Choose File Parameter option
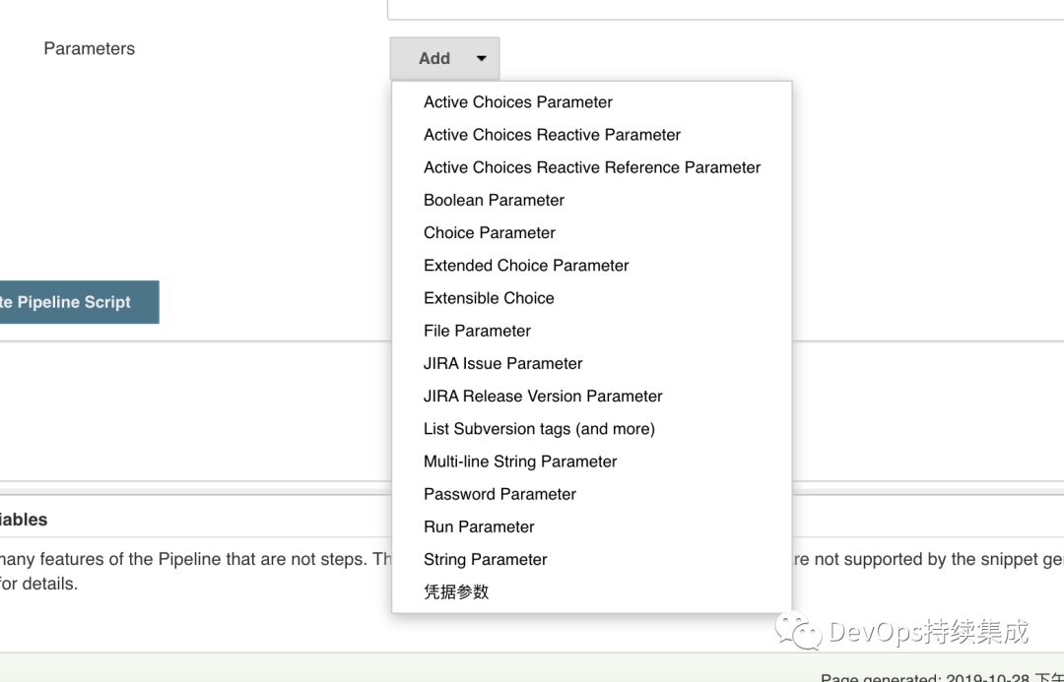 click(x=477, y=331)
